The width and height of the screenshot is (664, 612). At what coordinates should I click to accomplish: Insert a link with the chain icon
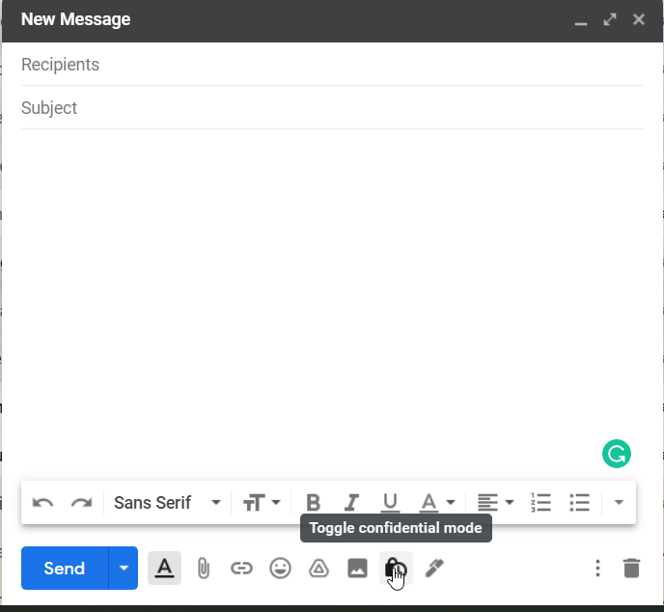tap(241, 568)
